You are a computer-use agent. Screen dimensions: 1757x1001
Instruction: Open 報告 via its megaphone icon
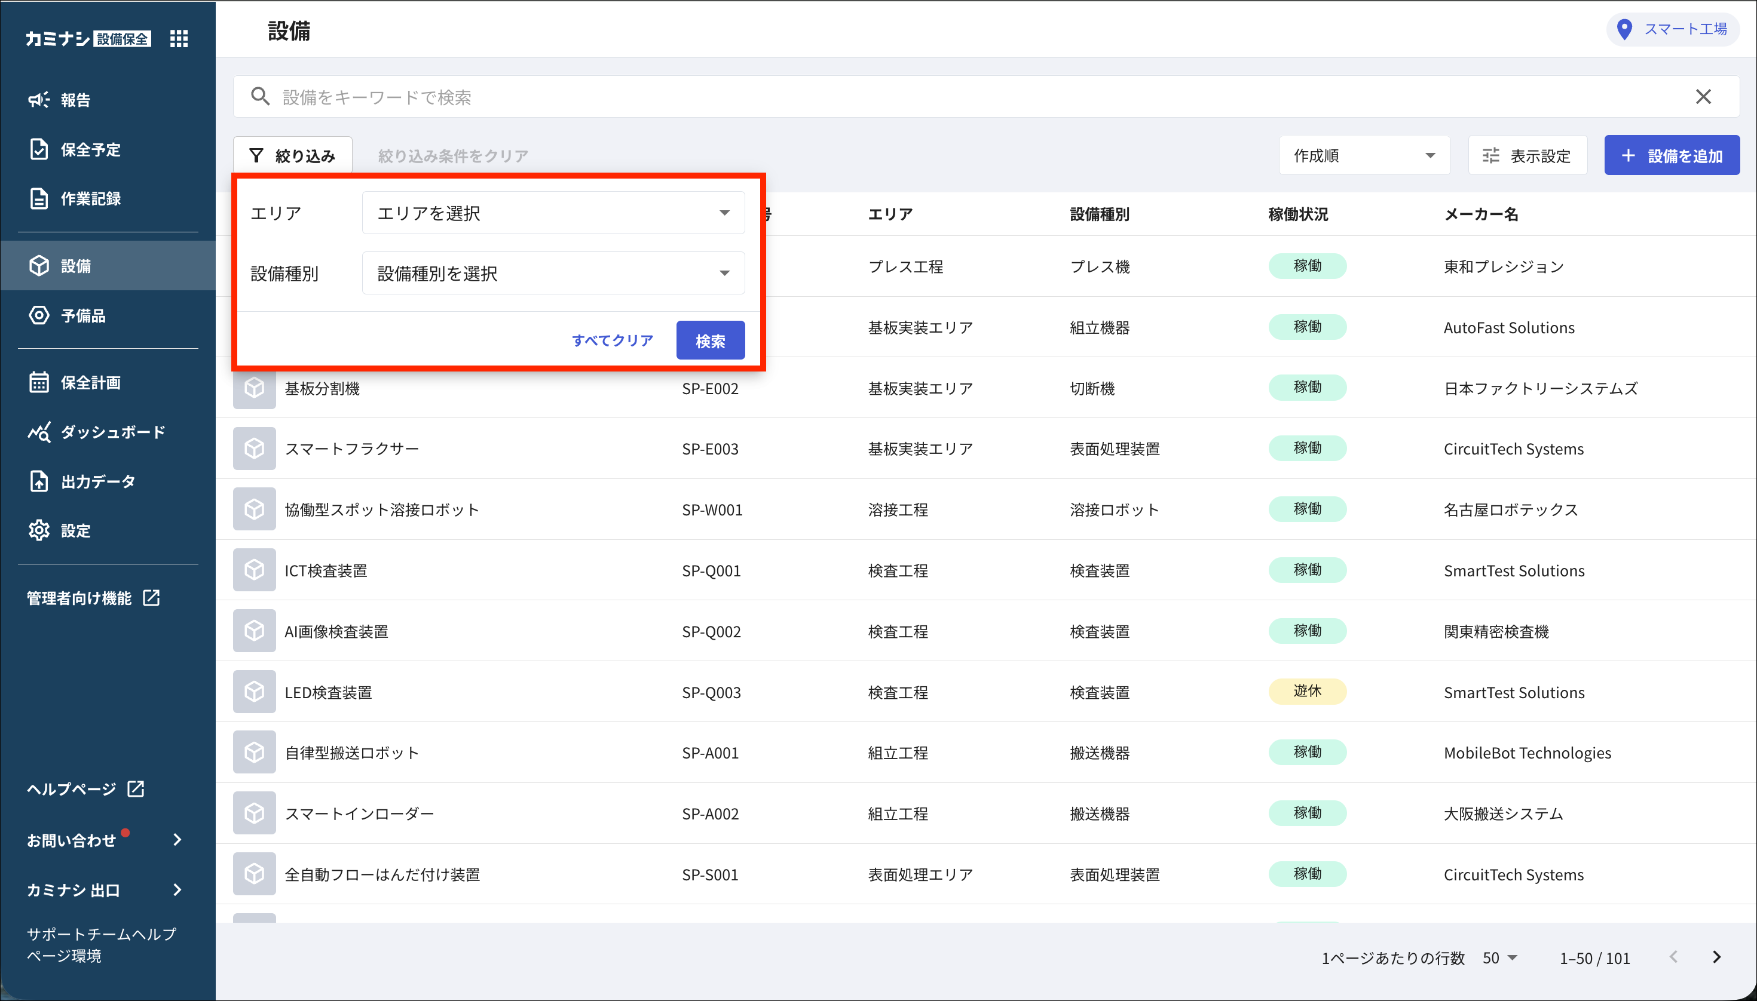38,100
